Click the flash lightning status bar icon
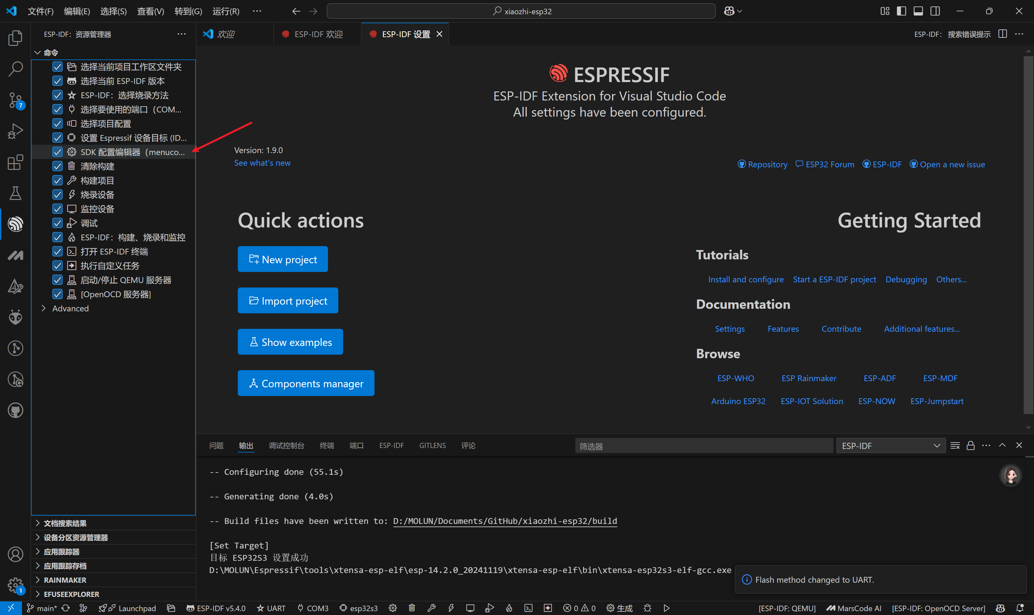Viewport: 1034px width, 615px height. (451, 608)
